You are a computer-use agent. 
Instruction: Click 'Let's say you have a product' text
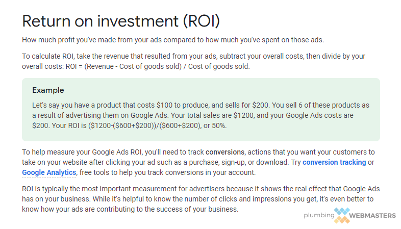(76, 105)
